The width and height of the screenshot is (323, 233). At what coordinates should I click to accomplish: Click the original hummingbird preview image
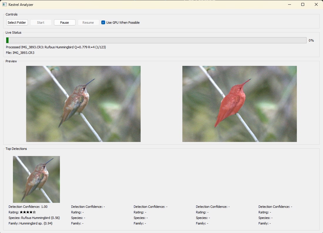click(83, 104)
